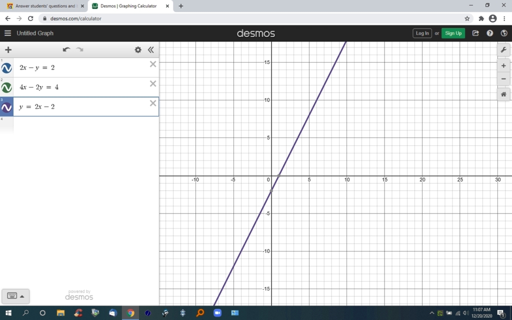Share the graph
Image resolution: width=512 pixels, height=320 pixels.
[475, 33]
